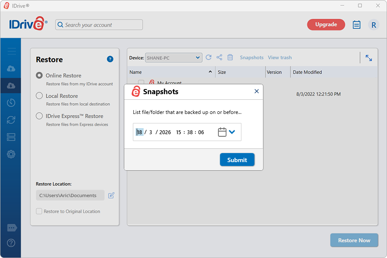Open the View trash link
The image size is (387, 258).
[279, 58]
